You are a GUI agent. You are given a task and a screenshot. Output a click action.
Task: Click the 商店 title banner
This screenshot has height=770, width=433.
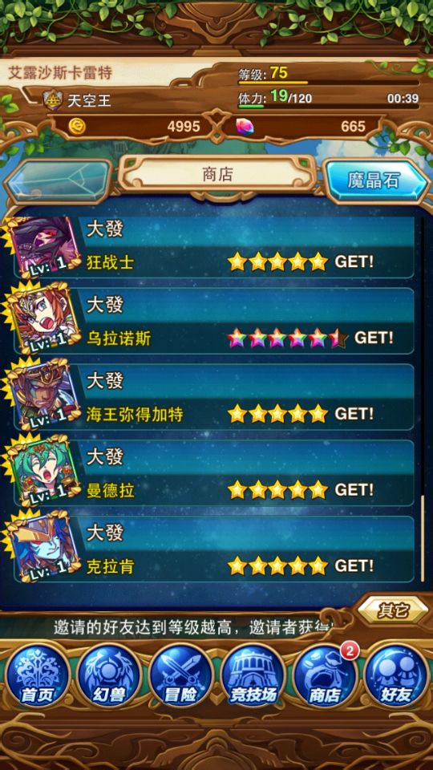tap(217, 174)
